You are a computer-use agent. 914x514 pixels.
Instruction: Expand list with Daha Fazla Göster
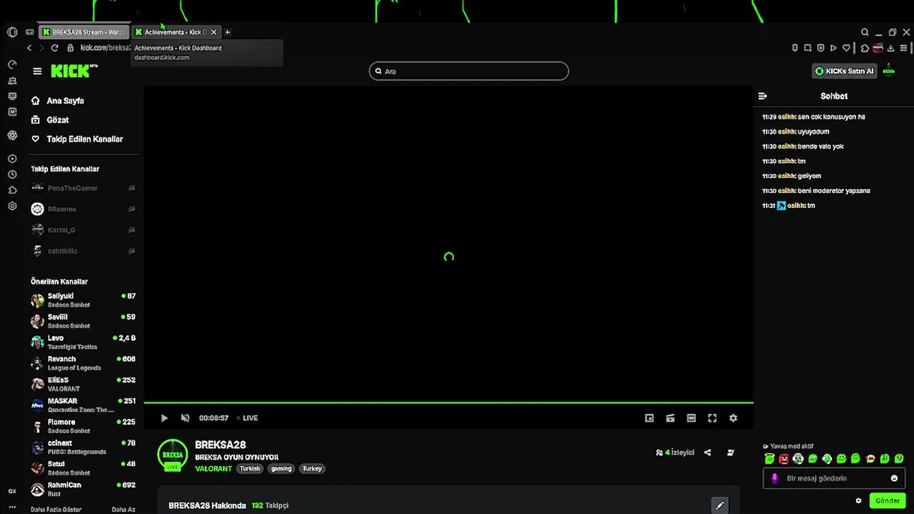(56, 510)
